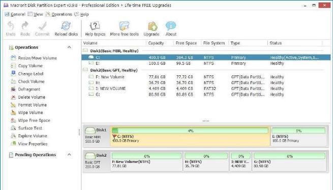Viewport: 333px width, 190px height.
Task: Start Defragment from the sidebar
Action: [x=25, y=89]
